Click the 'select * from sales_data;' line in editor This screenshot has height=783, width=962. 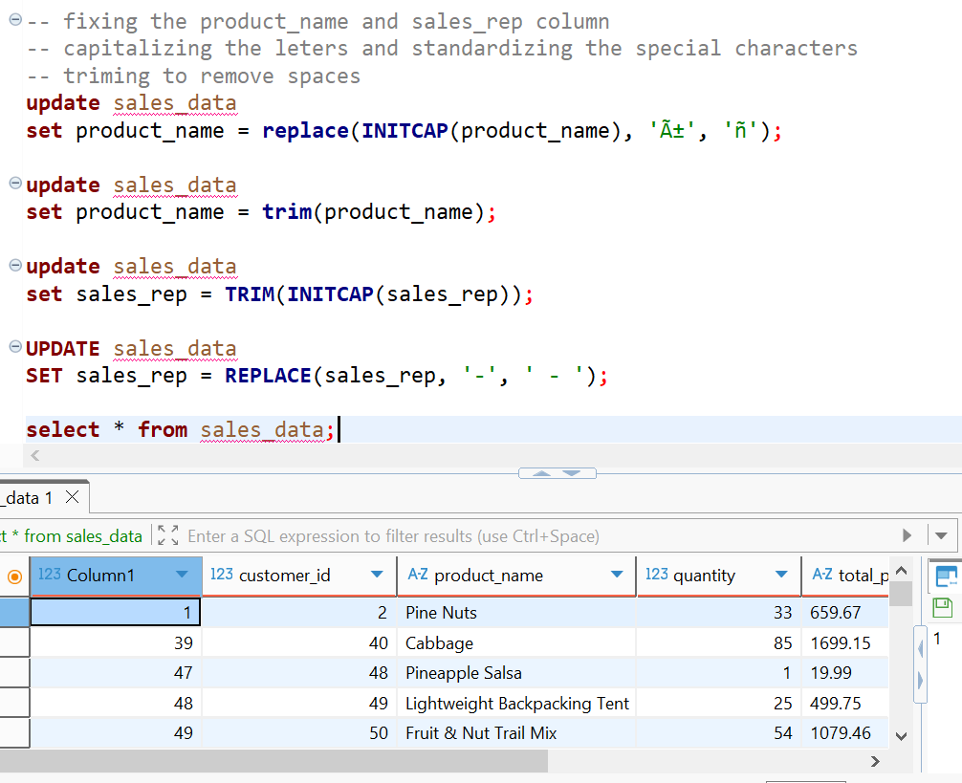point(181,430)
